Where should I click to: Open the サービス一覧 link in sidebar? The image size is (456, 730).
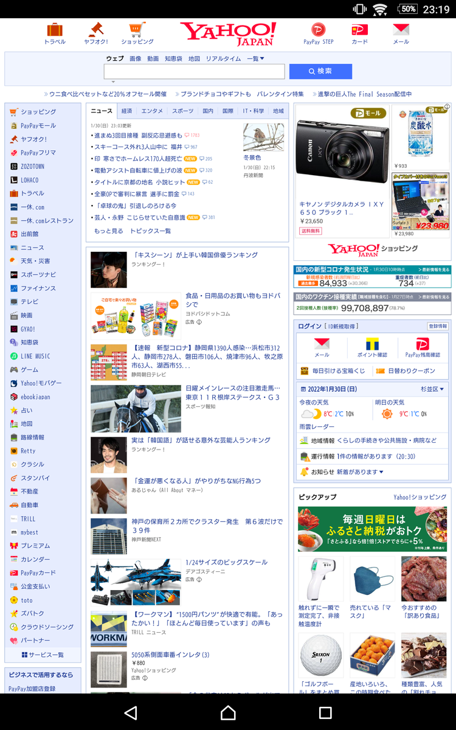(x=43, y=655)
